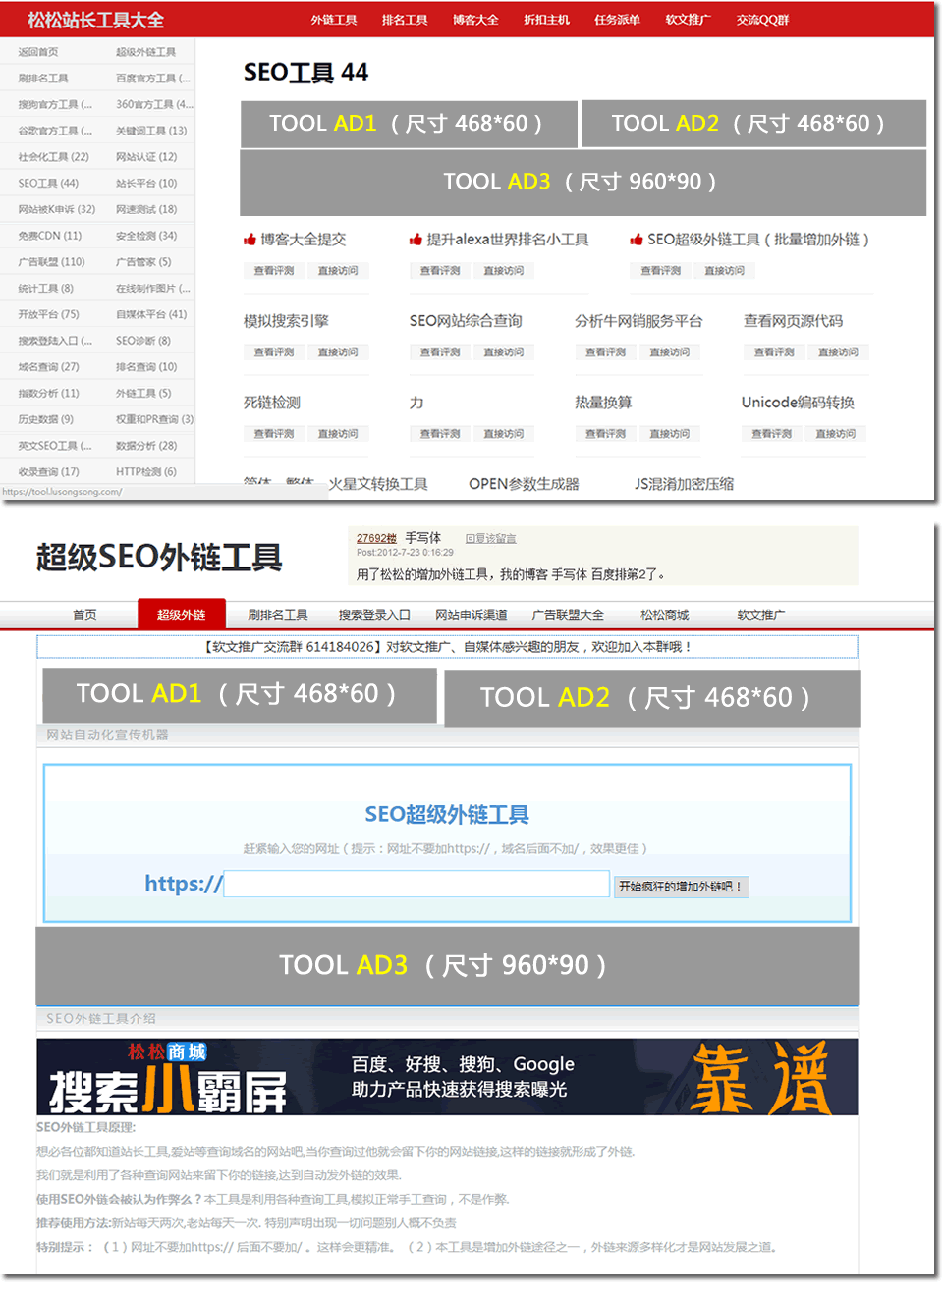This screenshot has height=1296, width=943.
Task: Open 广告管家 (5) sidebar category
Action: click(143, 262)
